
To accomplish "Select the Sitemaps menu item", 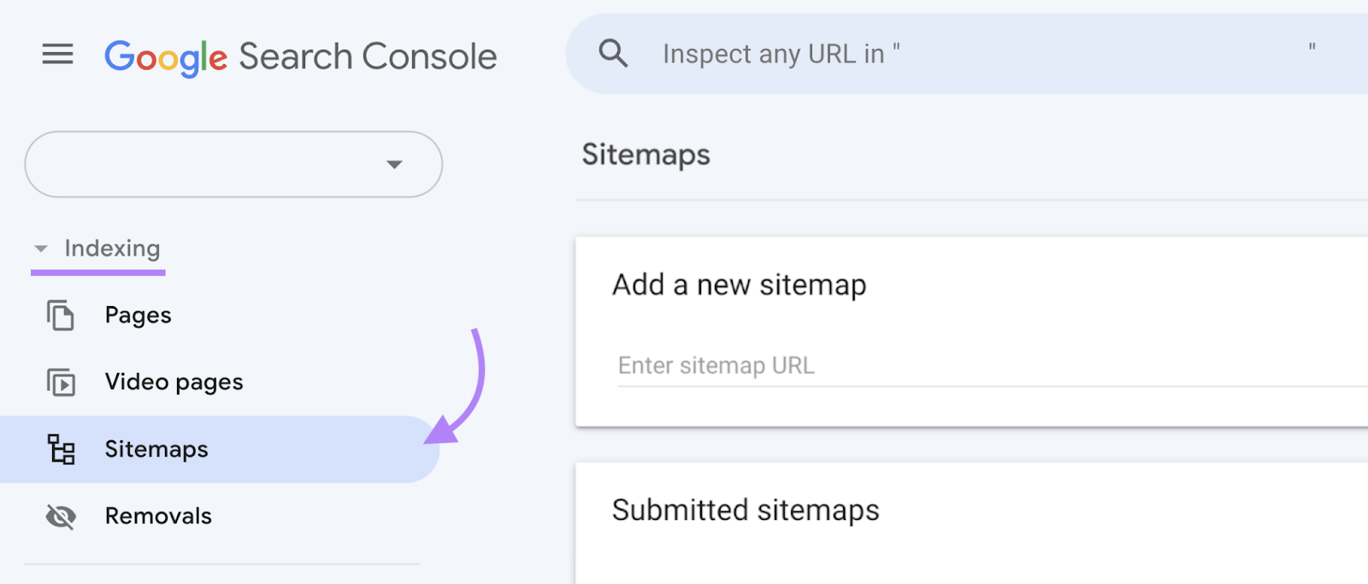I will [x=156, y=450].
